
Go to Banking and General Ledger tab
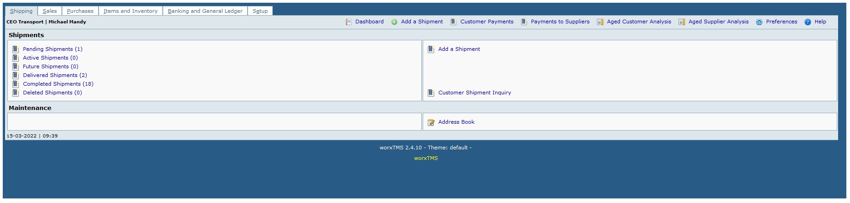(x=205, y=11)
